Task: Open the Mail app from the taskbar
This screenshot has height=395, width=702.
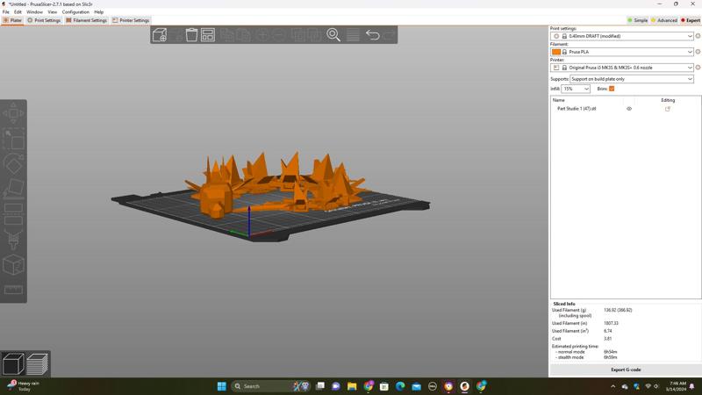Action: [416, 386]
